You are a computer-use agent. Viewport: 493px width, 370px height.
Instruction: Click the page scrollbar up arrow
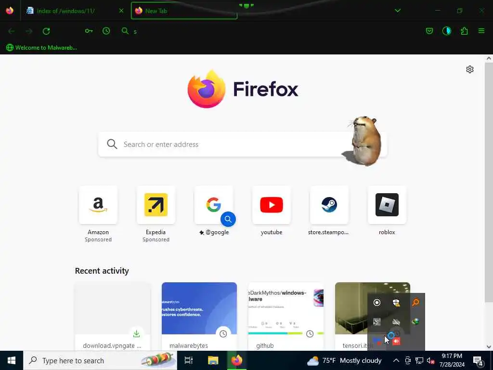pyautogui.click(x=489, y=58)
